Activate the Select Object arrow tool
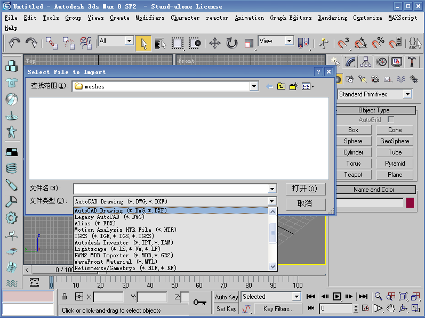 (x=143, y=43)
